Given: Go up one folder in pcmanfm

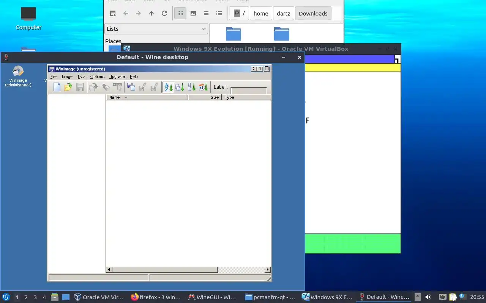Looking at the screenshot, I should coord(151,13).
